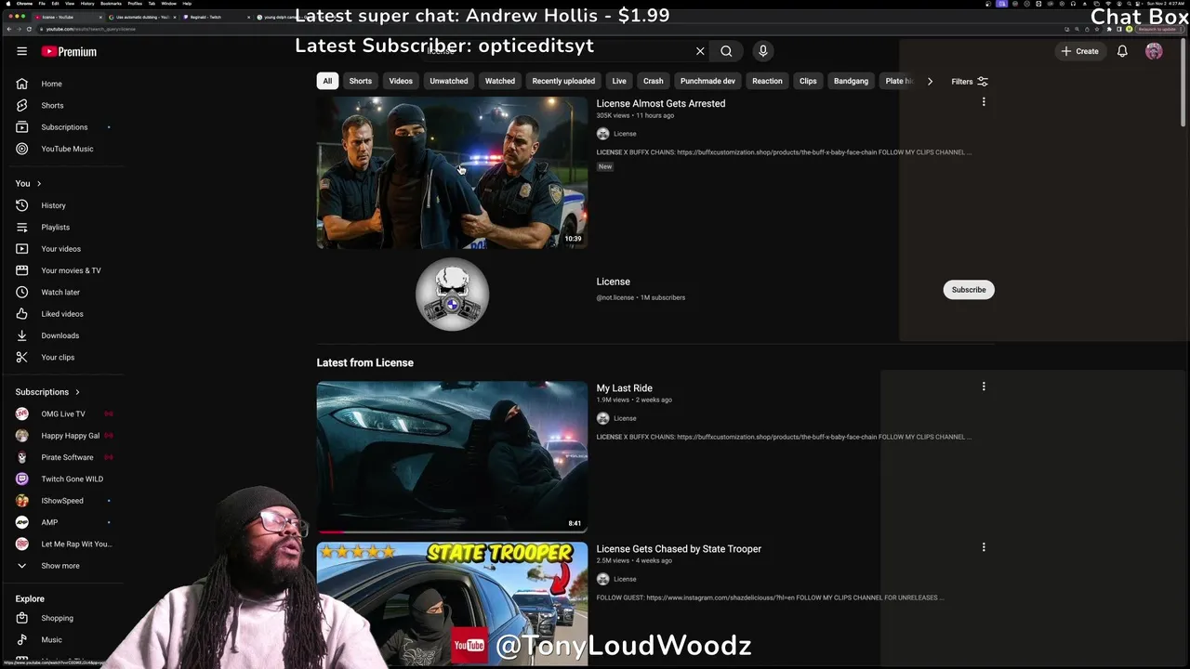Open options for License Almost Gets Arrested
The image size is (1190, 669).
tap(984, 102)
